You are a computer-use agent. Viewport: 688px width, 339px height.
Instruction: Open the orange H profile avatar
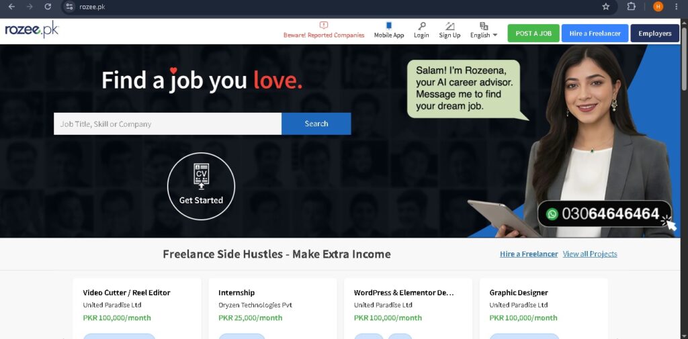(x=658, y=7)
